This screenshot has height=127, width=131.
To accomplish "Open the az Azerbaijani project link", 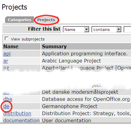I will tap(6, 68).
